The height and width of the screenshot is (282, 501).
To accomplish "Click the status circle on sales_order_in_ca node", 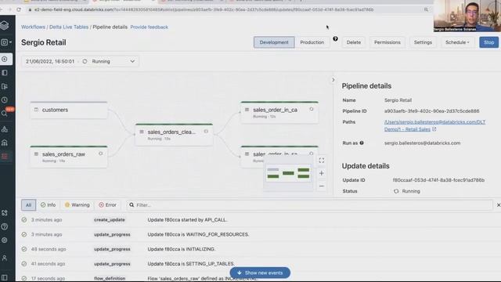I will (x=312, y=110).
